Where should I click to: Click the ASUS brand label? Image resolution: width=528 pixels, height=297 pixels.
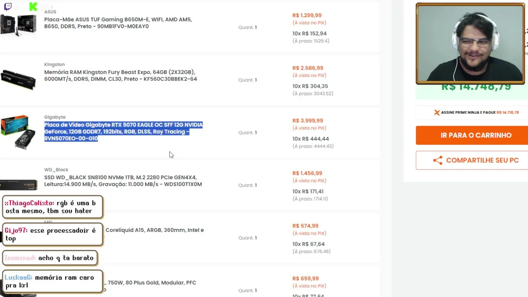click(50, 12)
